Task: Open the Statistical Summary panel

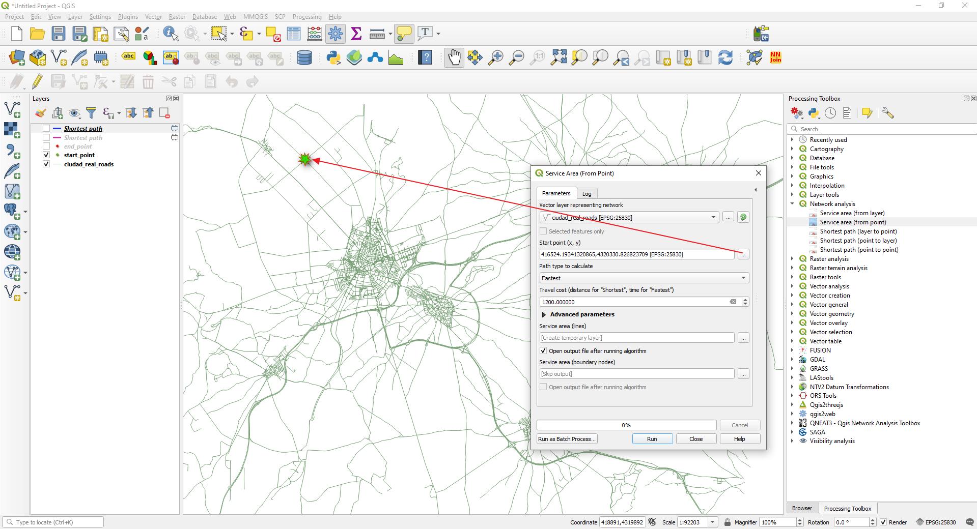Action: click(356, 33)
